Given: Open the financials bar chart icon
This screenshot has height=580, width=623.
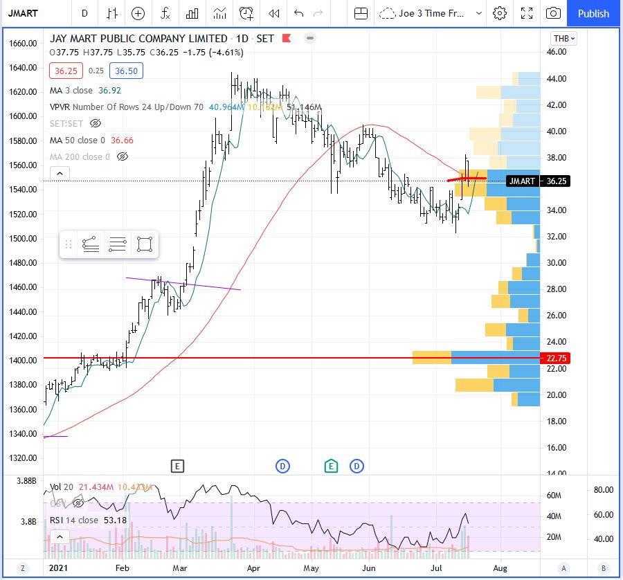Looking at the screenshot, I should pyautogui.click(x=192, y=14).
